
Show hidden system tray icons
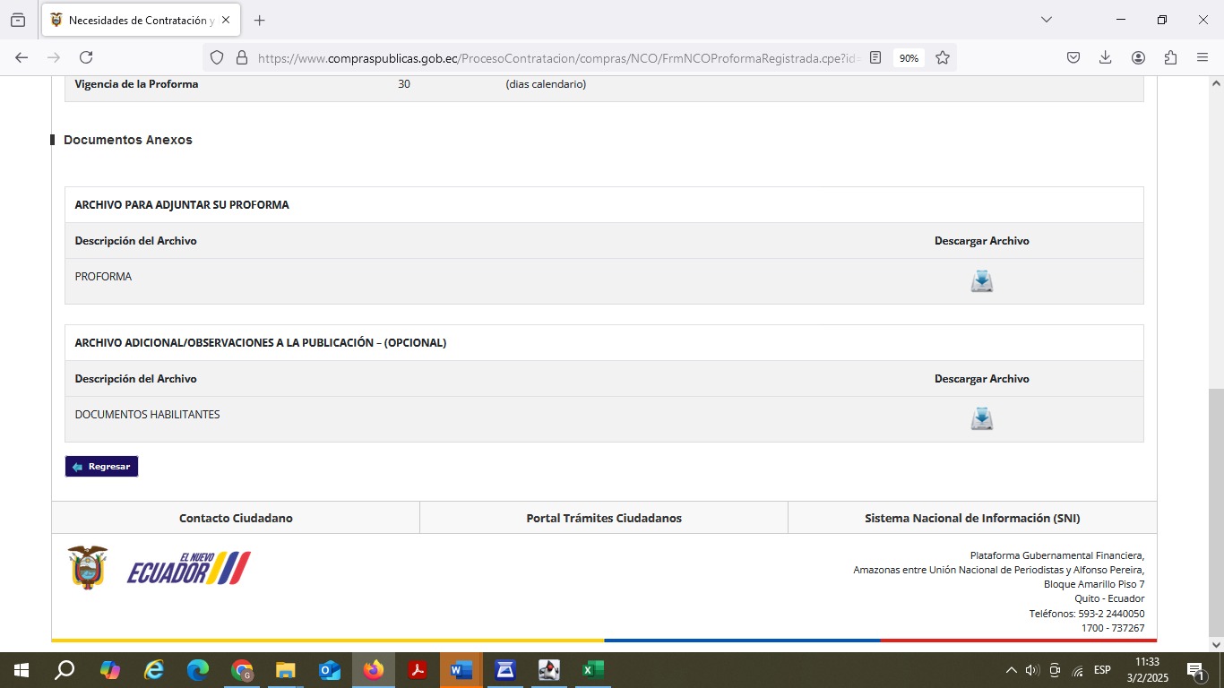click(x=1011, y=670)
